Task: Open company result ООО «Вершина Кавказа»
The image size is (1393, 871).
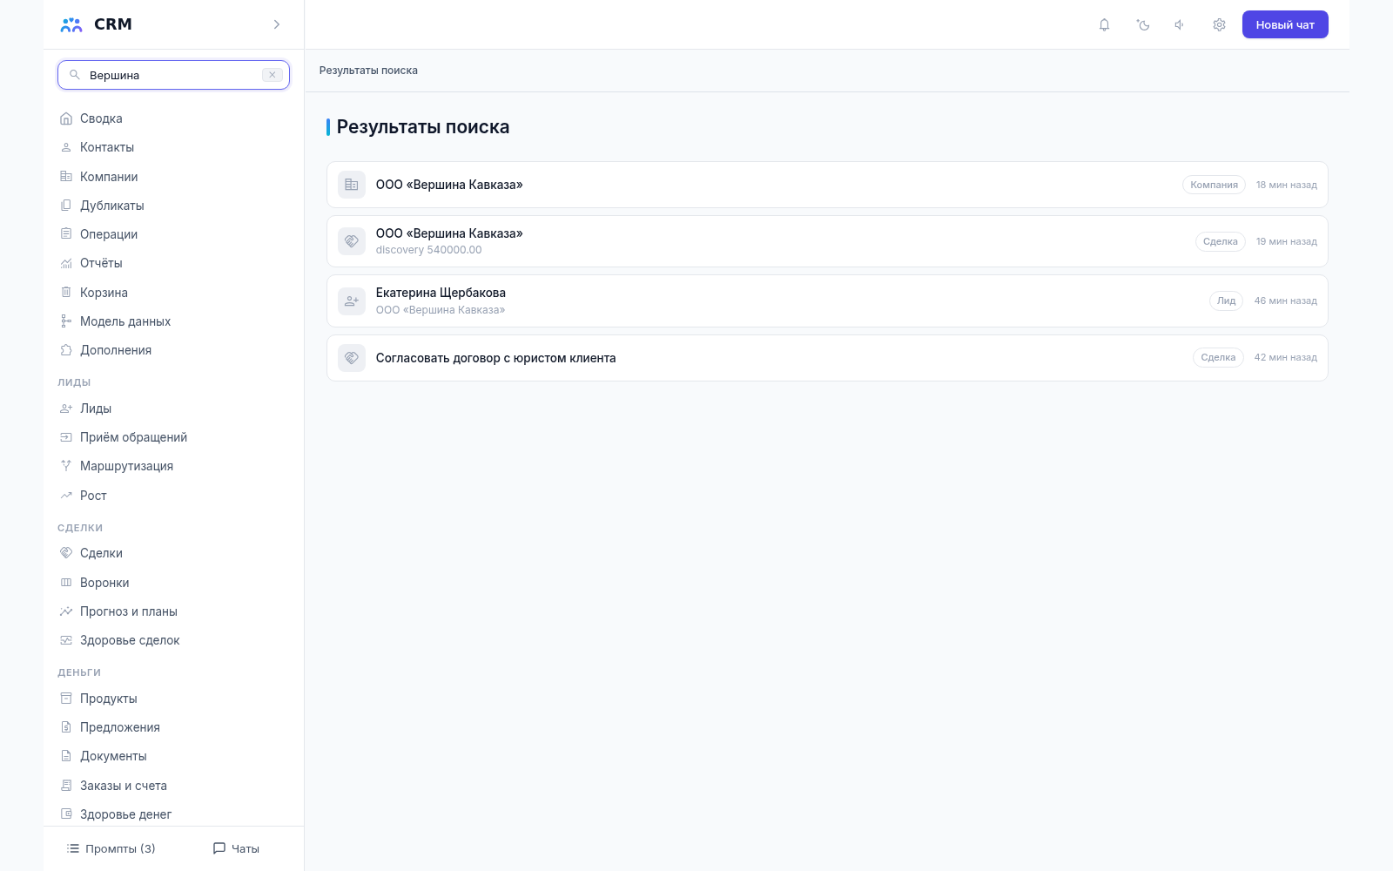Action: point(827,185)
